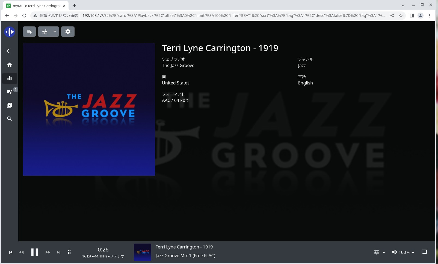The width and height of the screenshot is (438, 264).
Task: Collapse the sidebar with back chevron
Action: pos(8,51)
